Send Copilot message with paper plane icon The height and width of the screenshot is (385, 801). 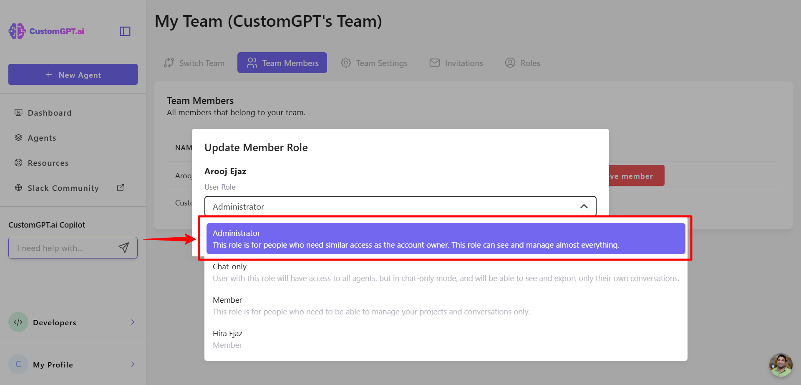pos(124,248)
